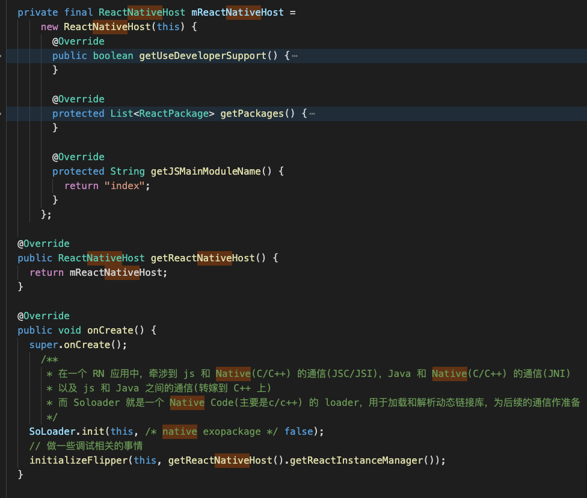Click the false argument in SoLoader.init
Viewport: 587px width, 498px height.
[x=298, y=432]
